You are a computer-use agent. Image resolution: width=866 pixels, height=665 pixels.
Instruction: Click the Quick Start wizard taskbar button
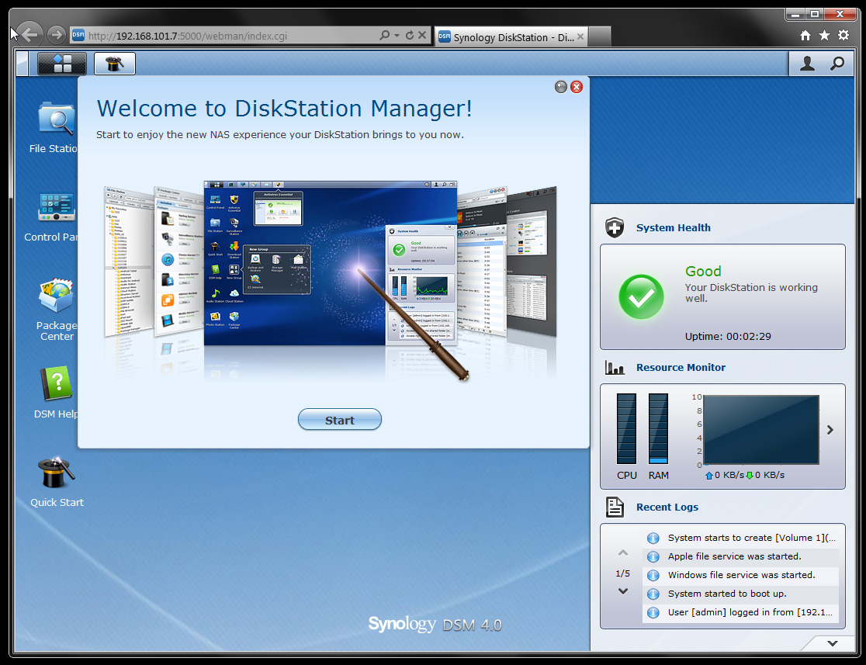click(114, 64)
